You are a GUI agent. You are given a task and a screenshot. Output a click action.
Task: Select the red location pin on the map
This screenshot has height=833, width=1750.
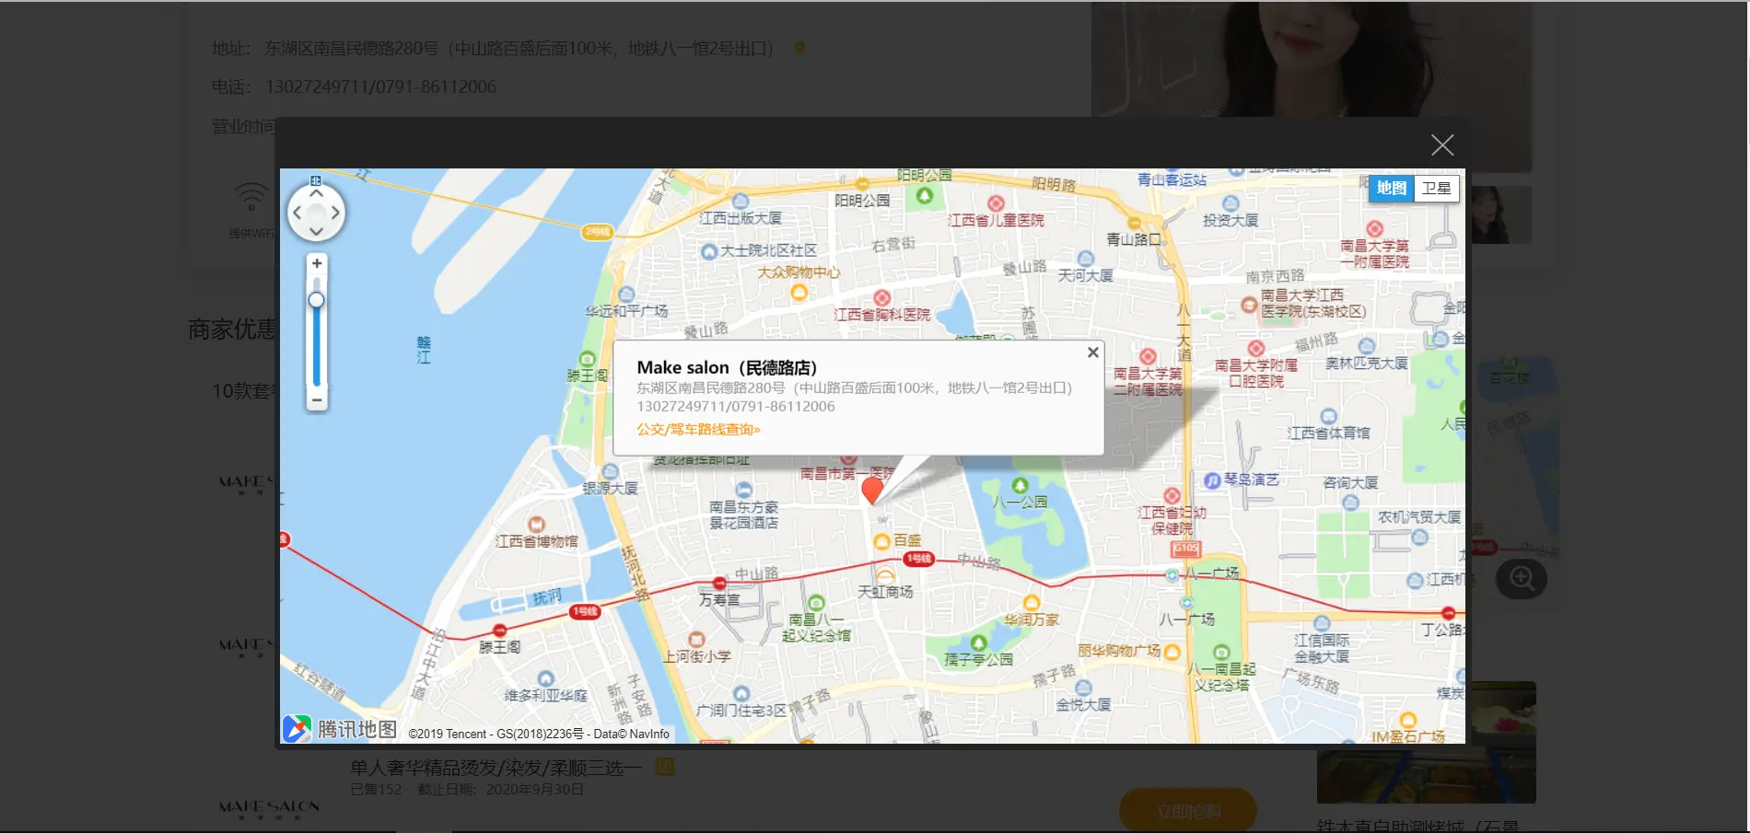(x=873, y=492)
